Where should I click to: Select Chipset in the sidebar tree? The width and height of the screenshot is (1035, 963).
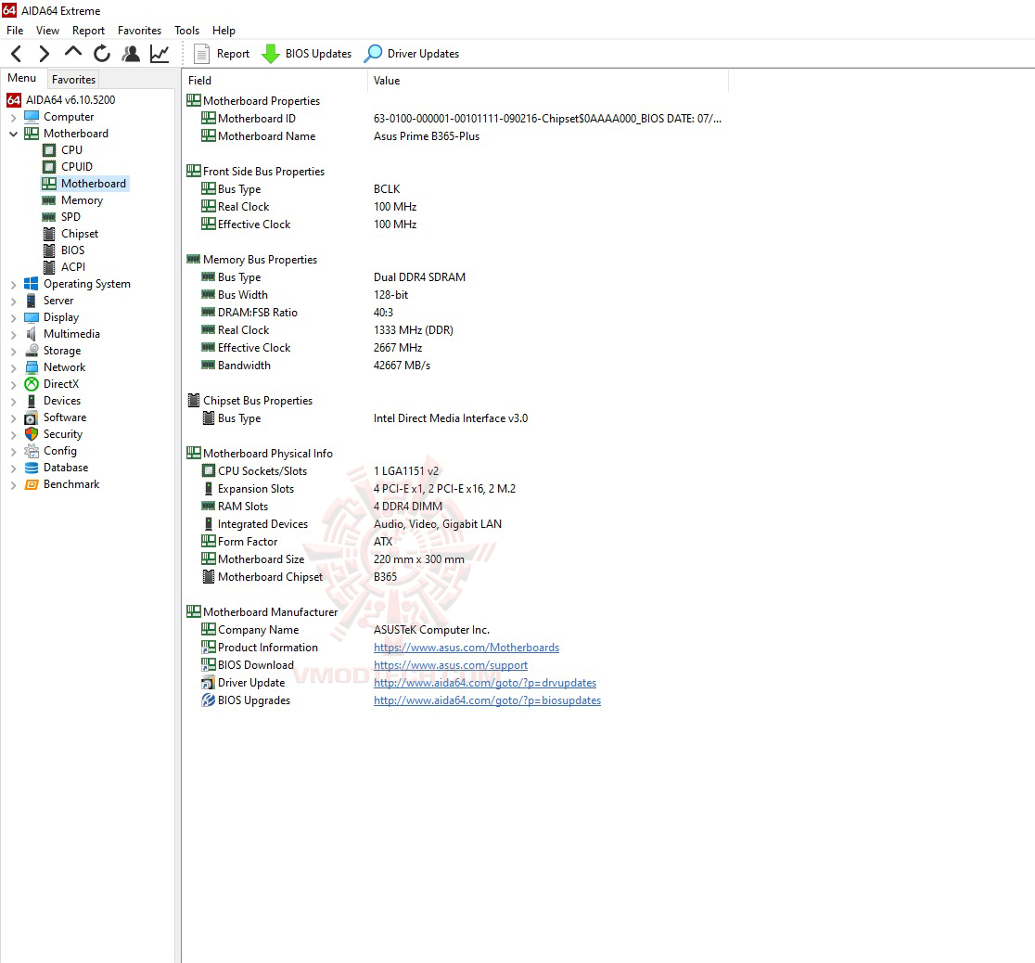(80, 234)
